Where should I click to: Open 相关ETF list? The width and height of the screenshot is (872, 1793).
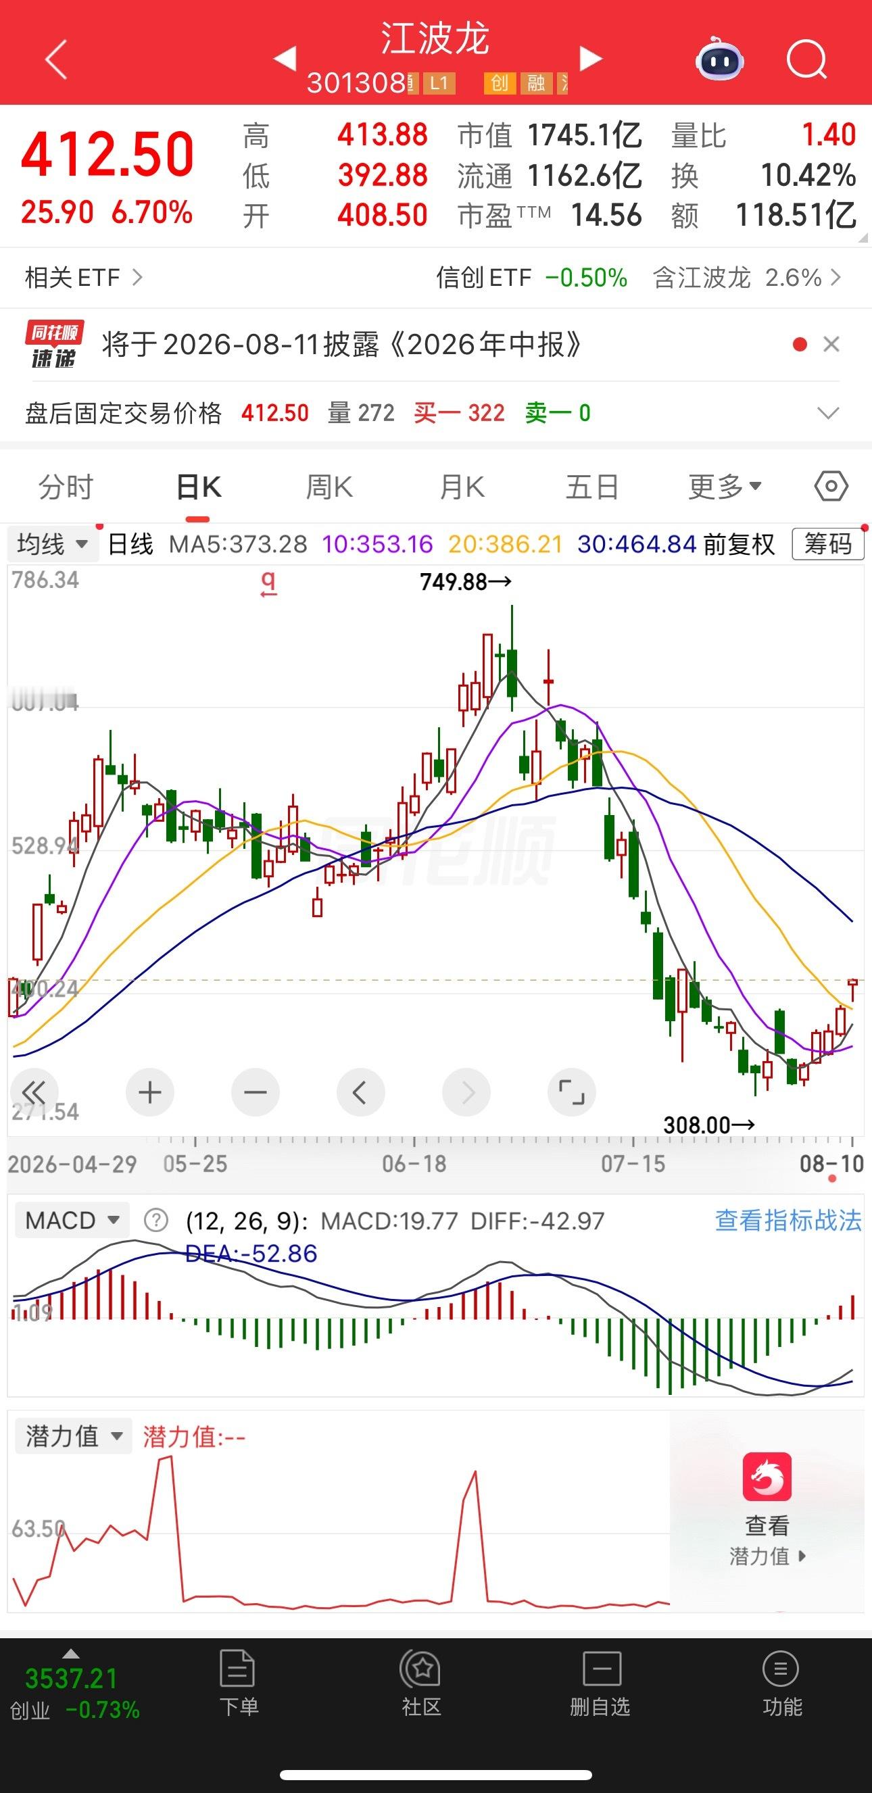click(x=84, y=277)
